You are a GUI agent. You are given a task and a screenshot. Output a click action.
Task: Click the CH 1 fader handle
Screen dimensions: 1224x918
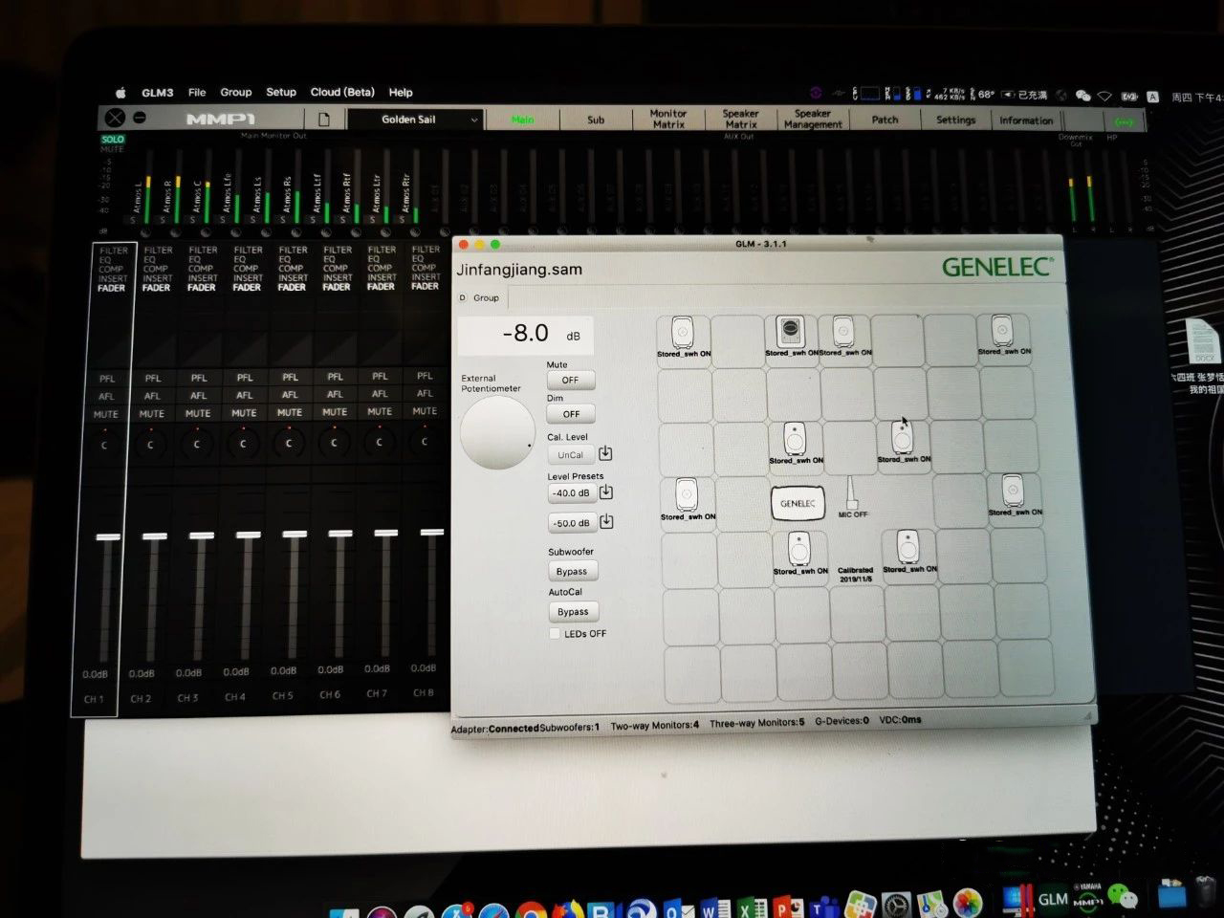(x=108, y=537)
